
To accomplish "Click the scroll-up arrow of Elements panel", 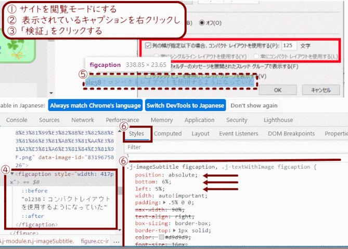I will 120,131.
